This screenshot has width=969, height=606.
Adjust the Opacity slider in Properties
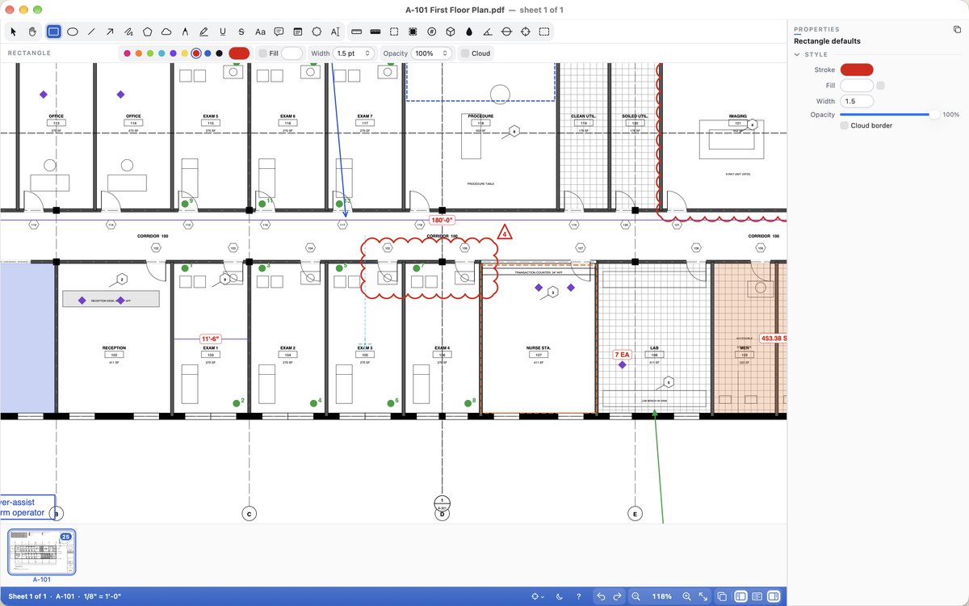pos(888,115)
